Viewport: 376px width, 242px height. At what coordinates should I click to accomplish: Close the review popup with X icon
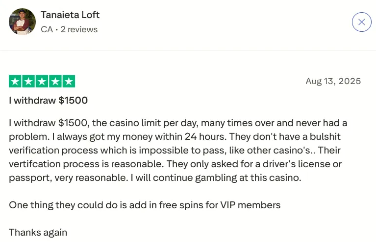pos(361,22)
